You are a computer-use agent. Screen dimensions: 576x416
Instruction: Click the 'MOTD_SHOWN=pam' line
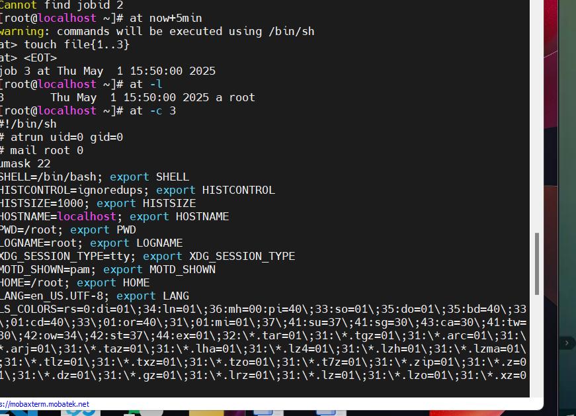point(108,269)
